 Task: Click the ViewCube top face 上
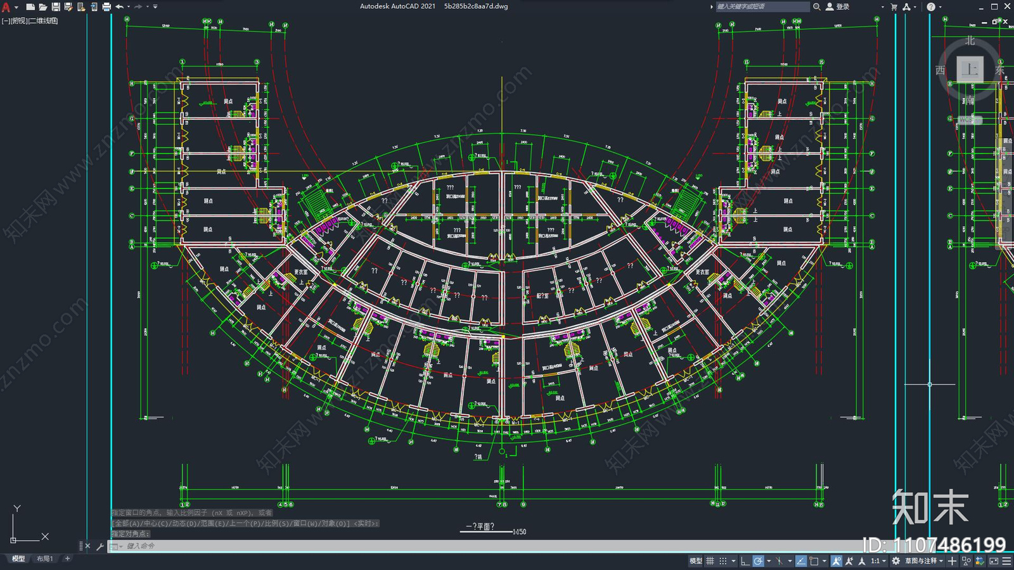pos(970,69)
